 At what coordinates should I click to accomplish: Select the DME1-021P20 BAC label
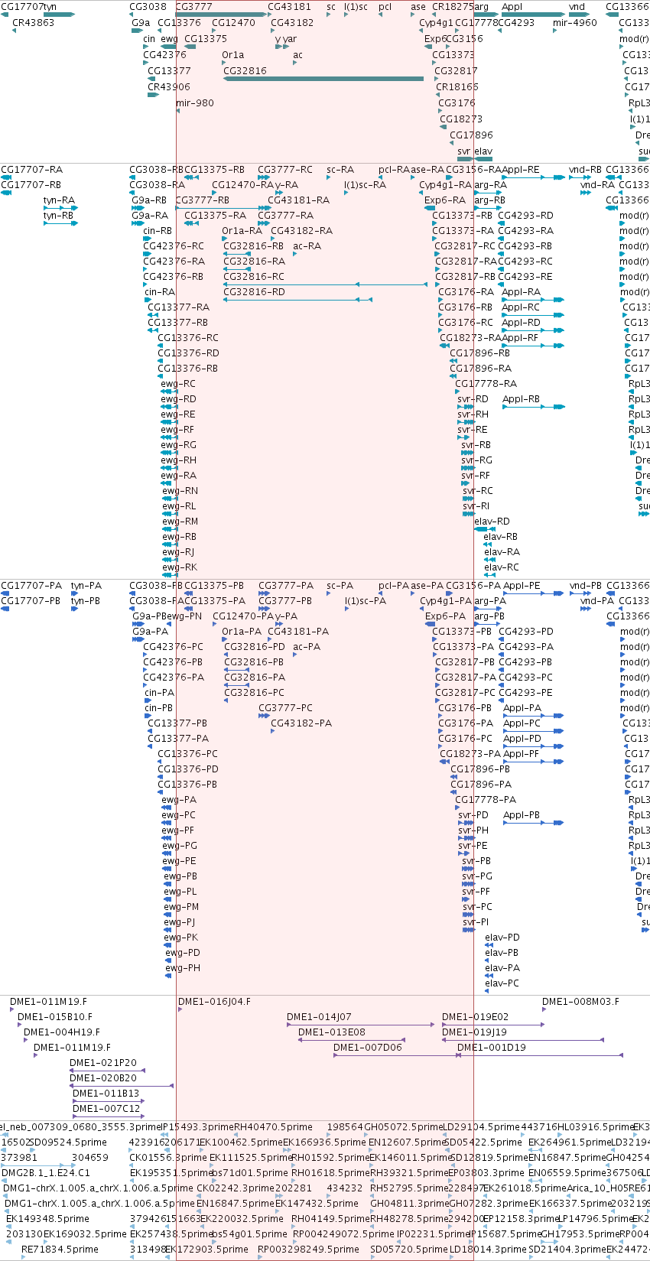tap(103, 1063)
